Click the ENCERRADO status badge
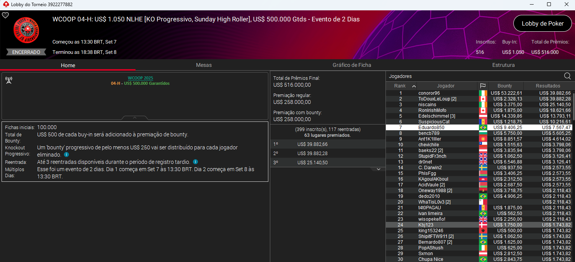 tap(26, 52)
